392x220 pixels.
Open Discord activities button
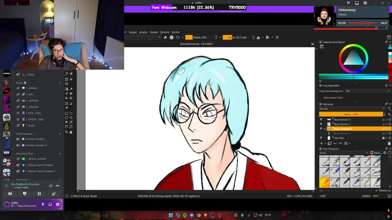39,194
